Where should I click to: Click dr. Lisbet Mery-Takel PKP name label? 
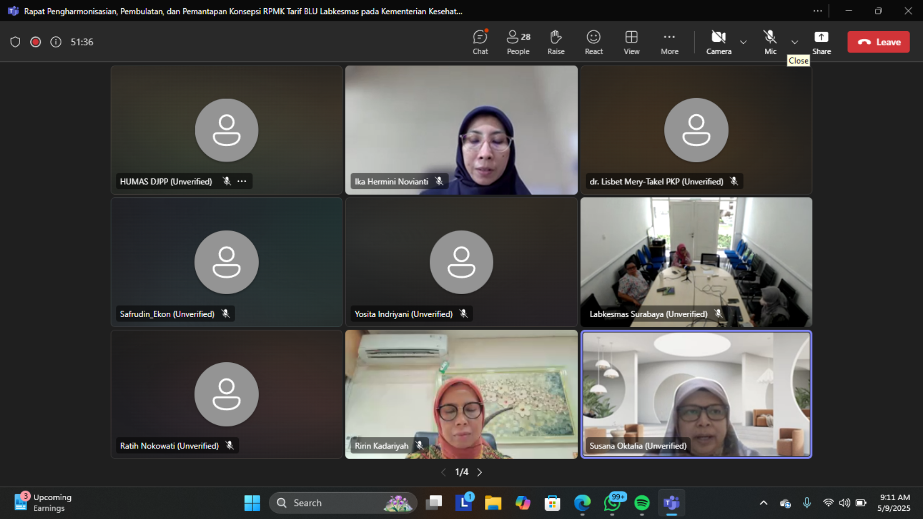coord(656,182)
